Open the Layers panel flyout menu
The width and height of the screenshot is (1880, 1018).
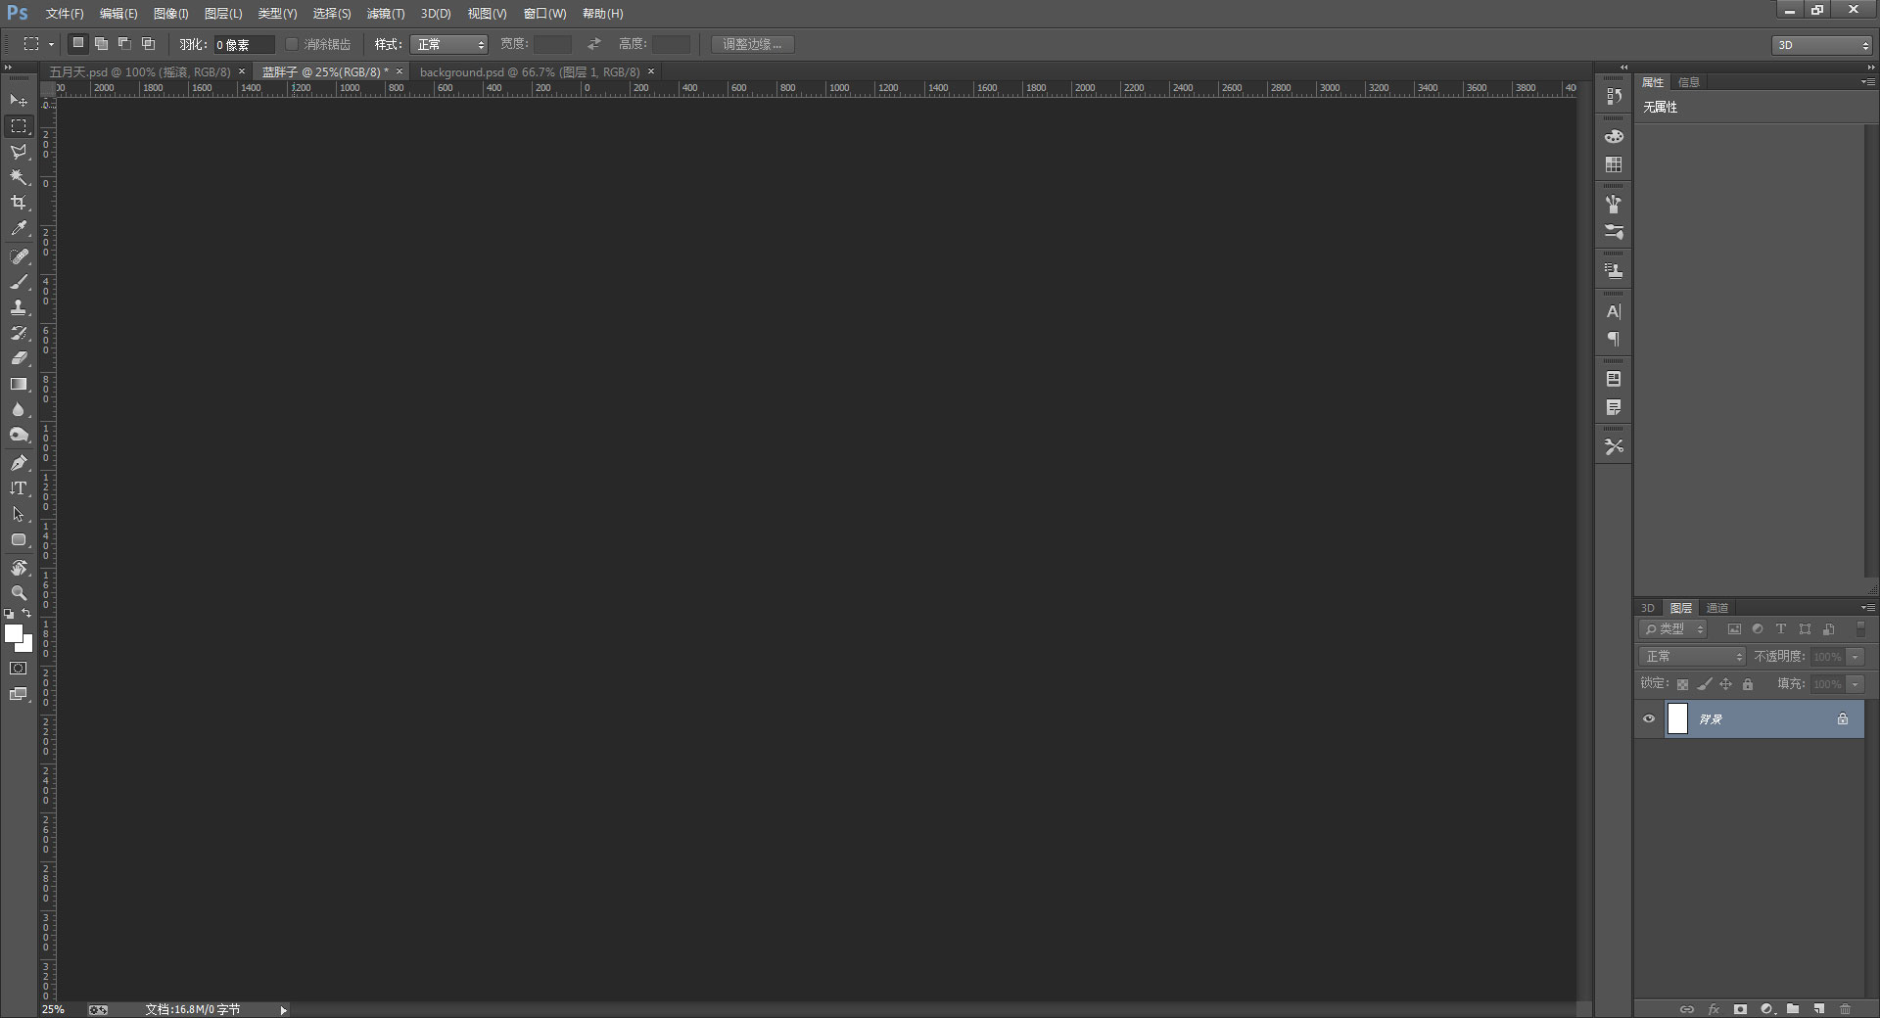[x=1867, y=608]
